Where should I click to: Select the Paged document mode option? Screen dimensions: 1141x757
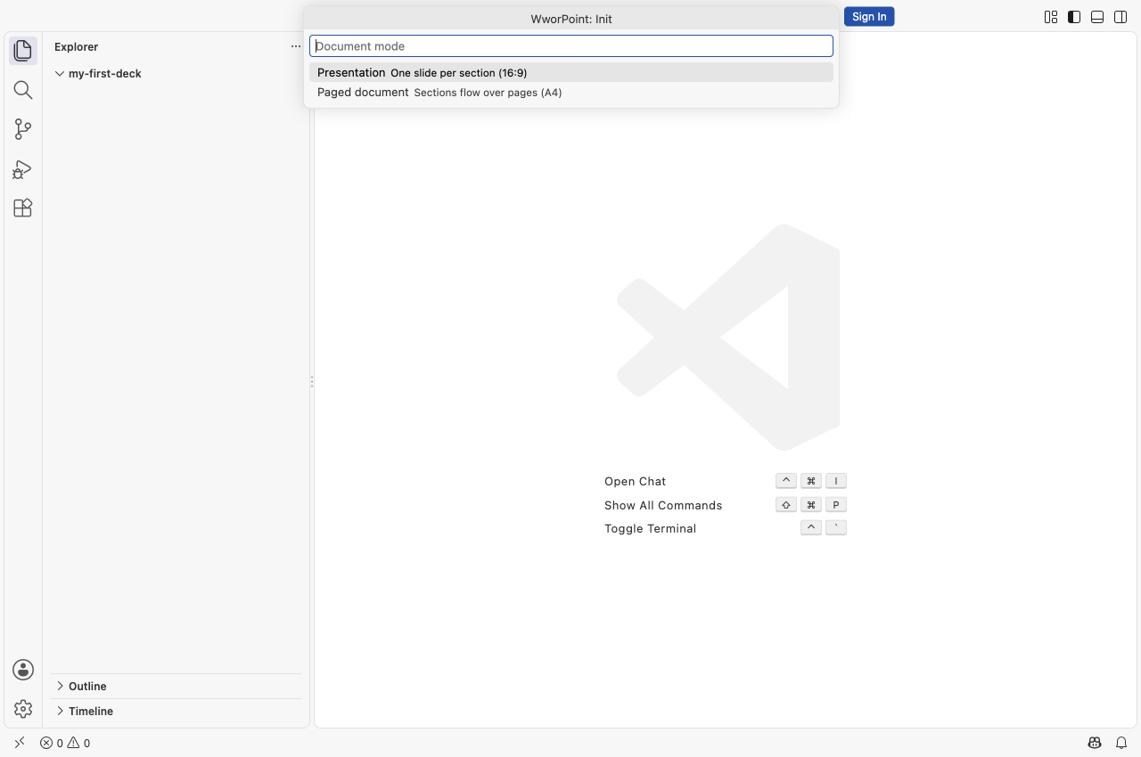571,93
